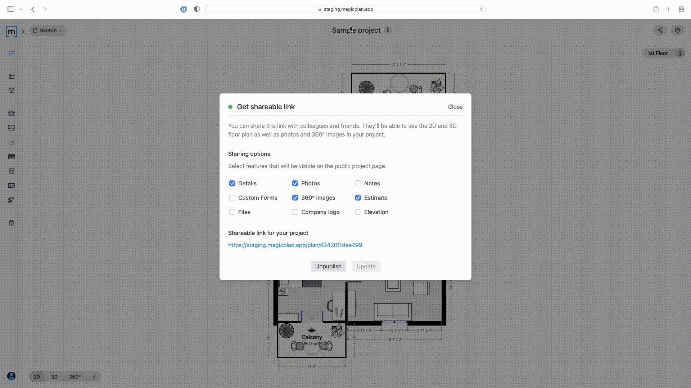Open the bug report icon
Viewport: 691px width, 388px height.
(12, 223)
